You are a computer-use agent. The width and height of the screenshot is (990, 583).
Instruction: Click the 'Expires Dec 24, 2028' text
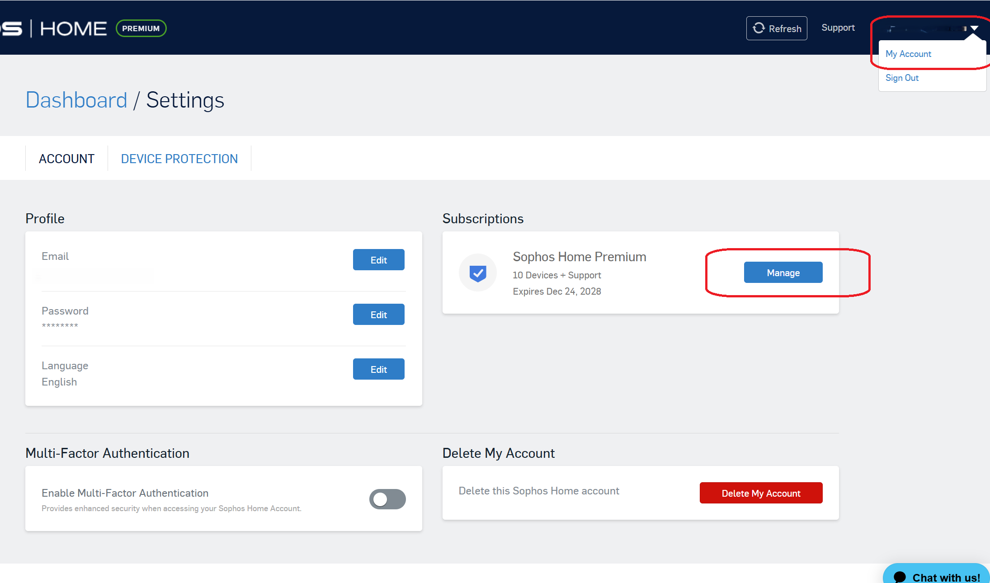(557, 291)
